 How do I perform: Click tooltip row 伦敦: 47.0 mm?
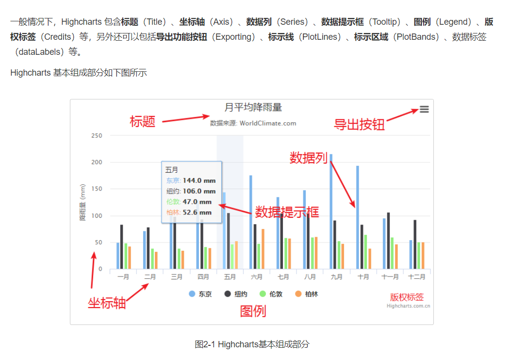pyautogui.click(x=189, y=202)
